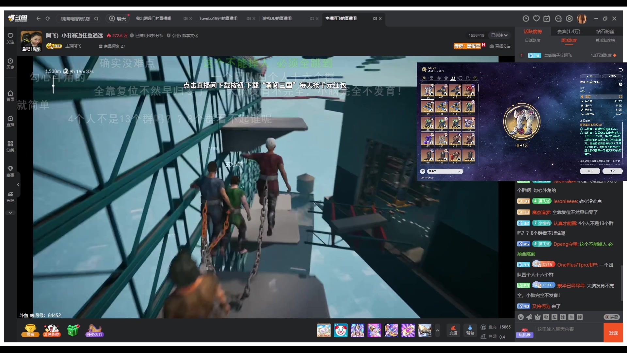Open 赛事 events trophy in sidebar

[10, 172]
